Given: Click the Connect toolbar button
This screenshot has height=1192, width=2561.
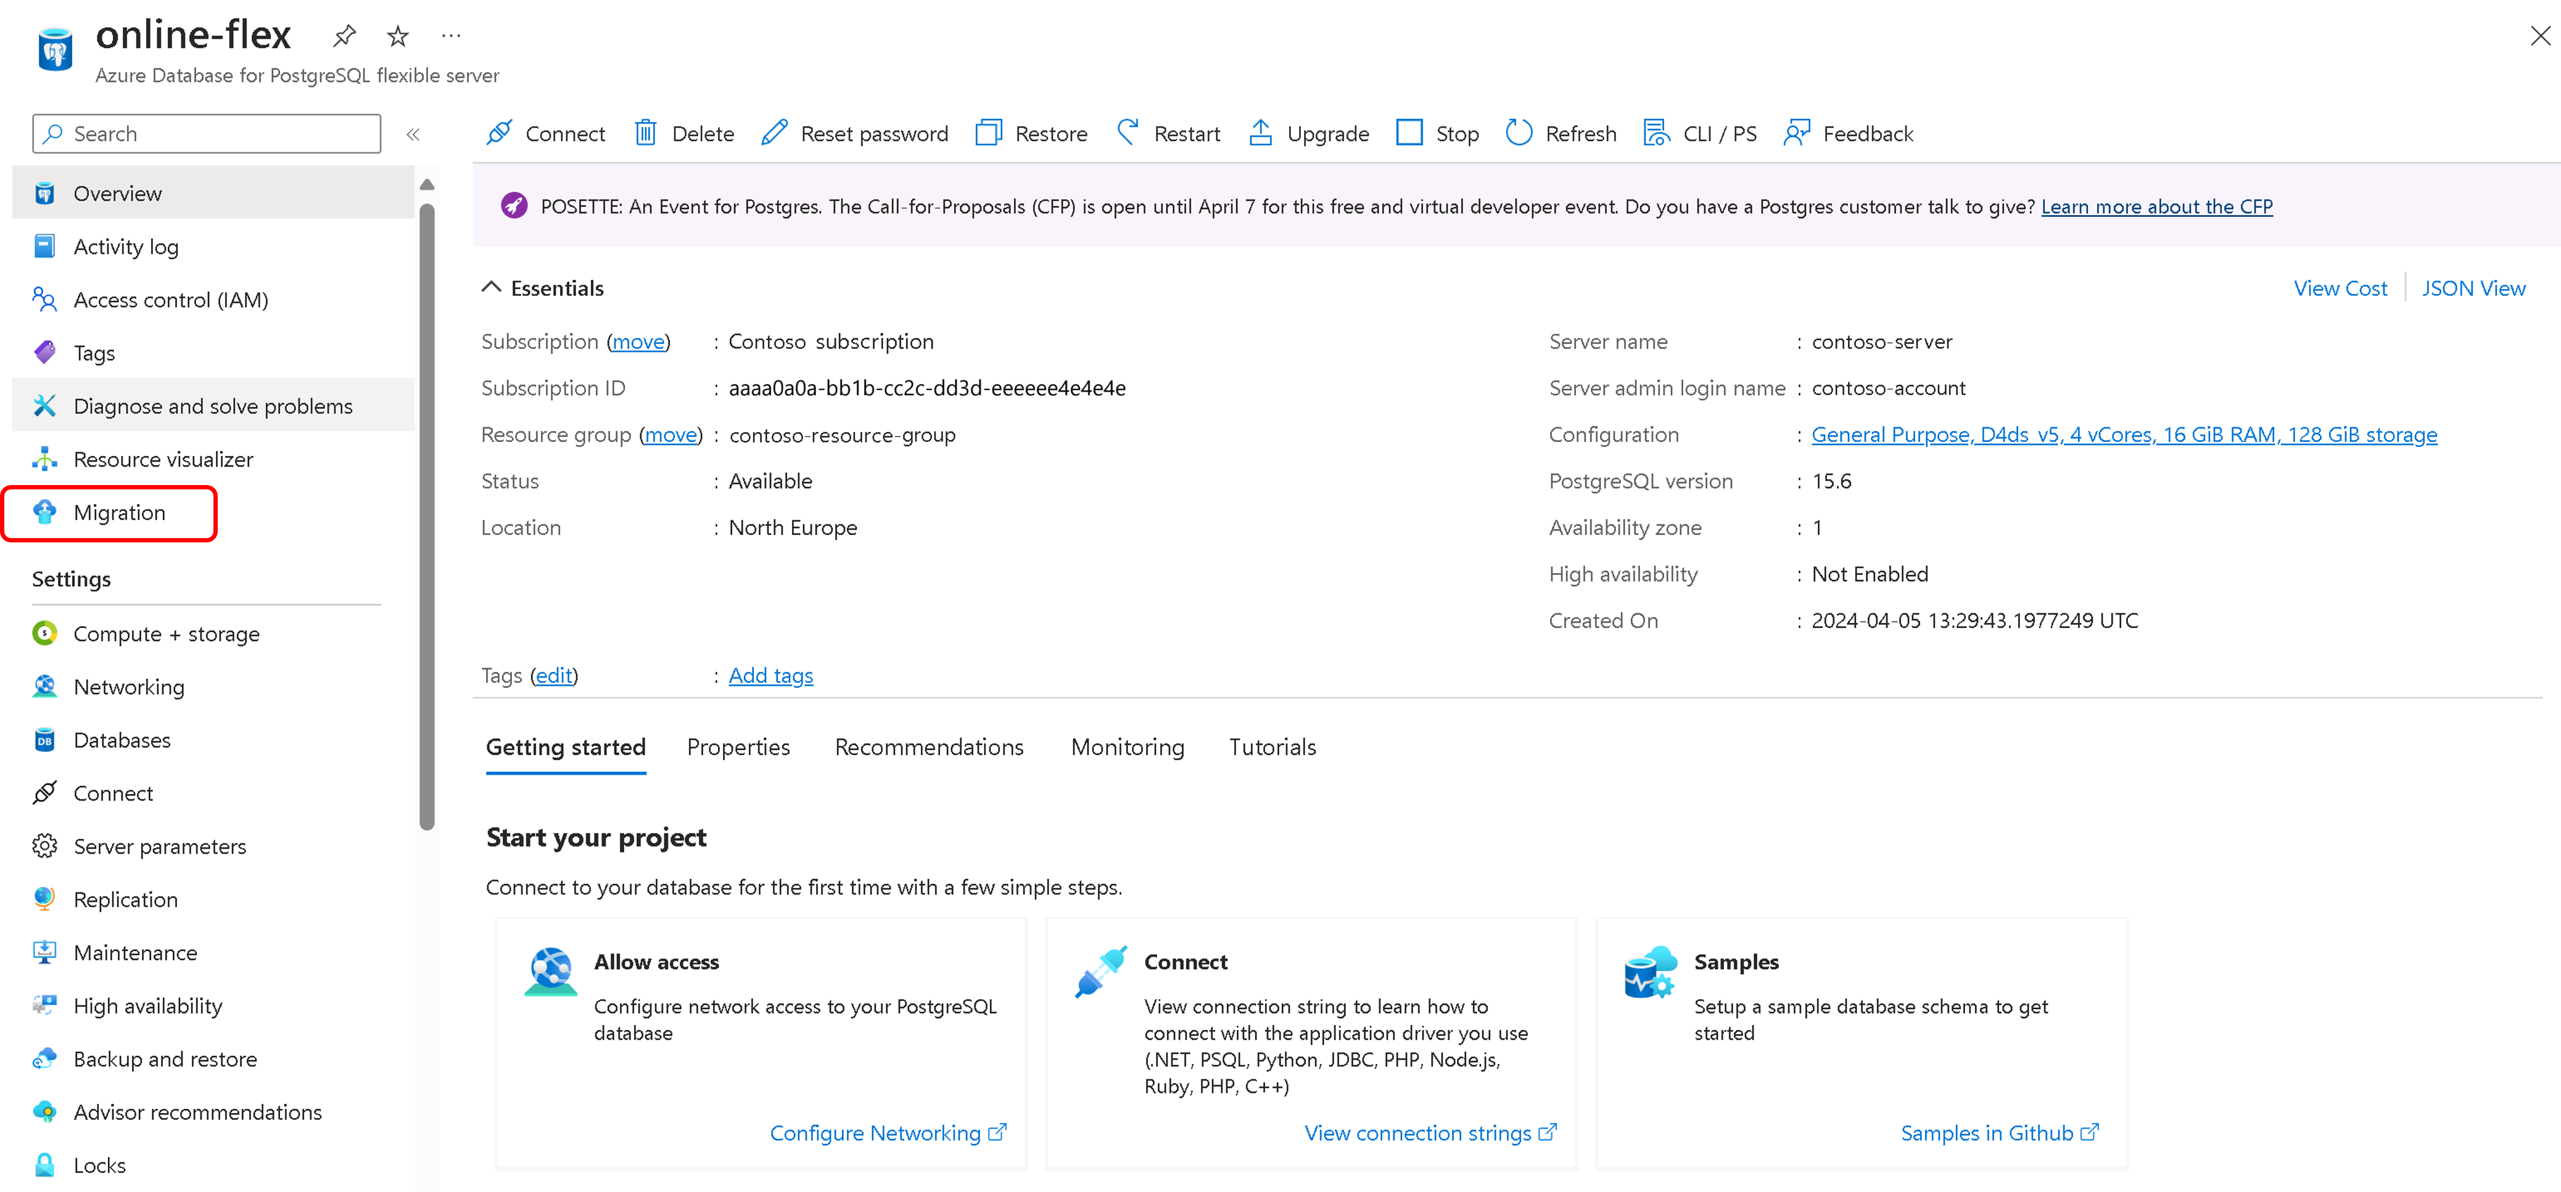Looking at the screenshot, I should (546, 133).
